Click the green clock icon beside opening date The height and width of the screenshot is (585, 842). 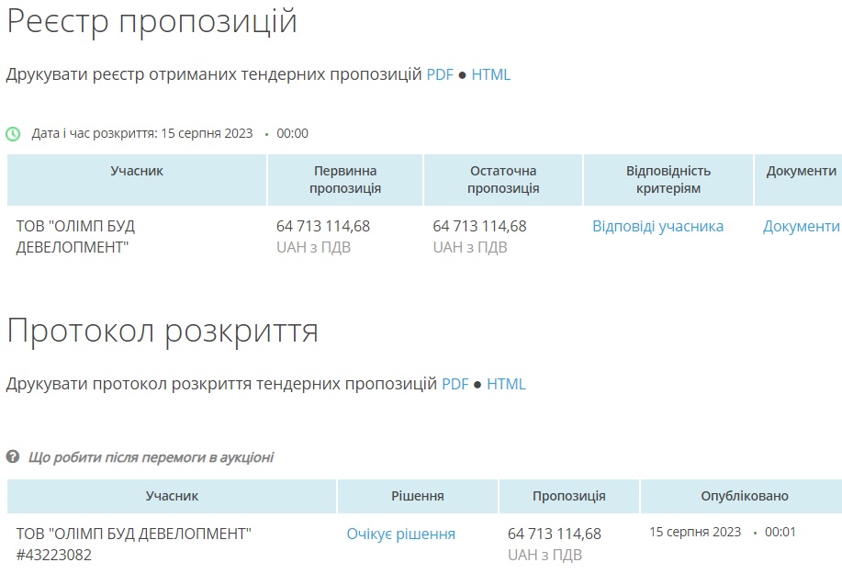[x=13, y=134]
